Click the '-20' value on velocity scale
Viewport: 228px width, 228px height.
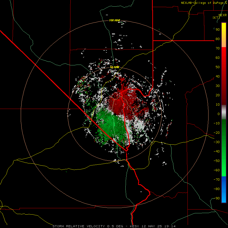click(x=217, y=133)
